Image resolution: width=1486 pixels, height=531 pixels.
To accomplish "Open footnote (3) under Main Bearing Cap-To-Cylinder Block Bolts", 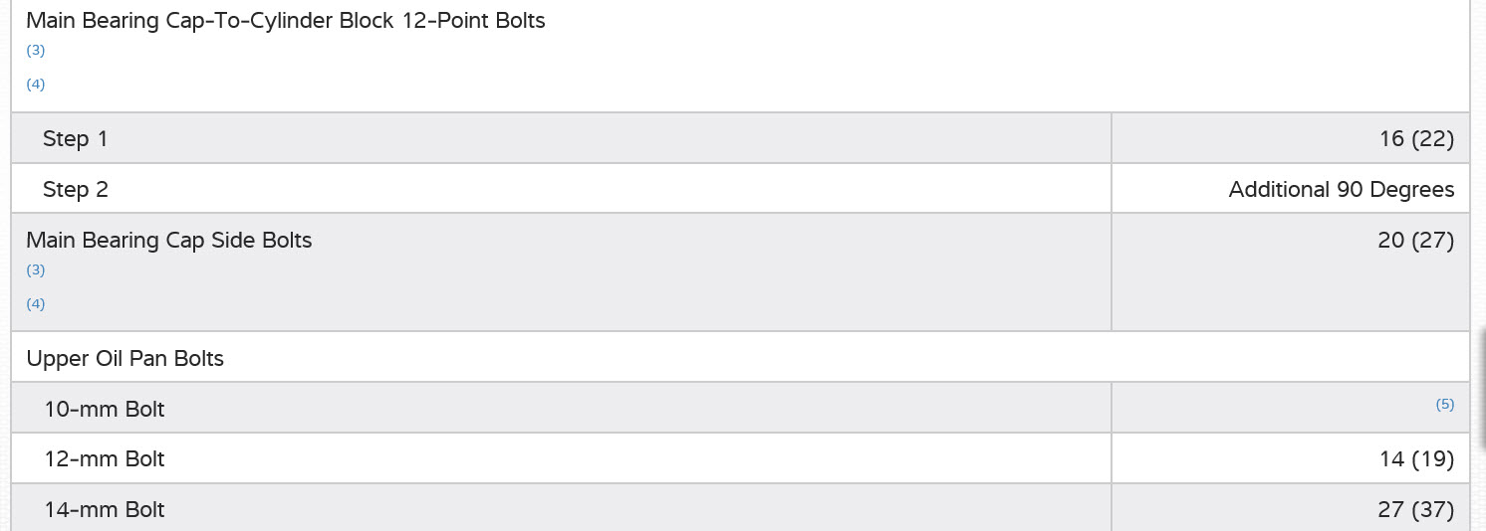I will click(35, 51).
